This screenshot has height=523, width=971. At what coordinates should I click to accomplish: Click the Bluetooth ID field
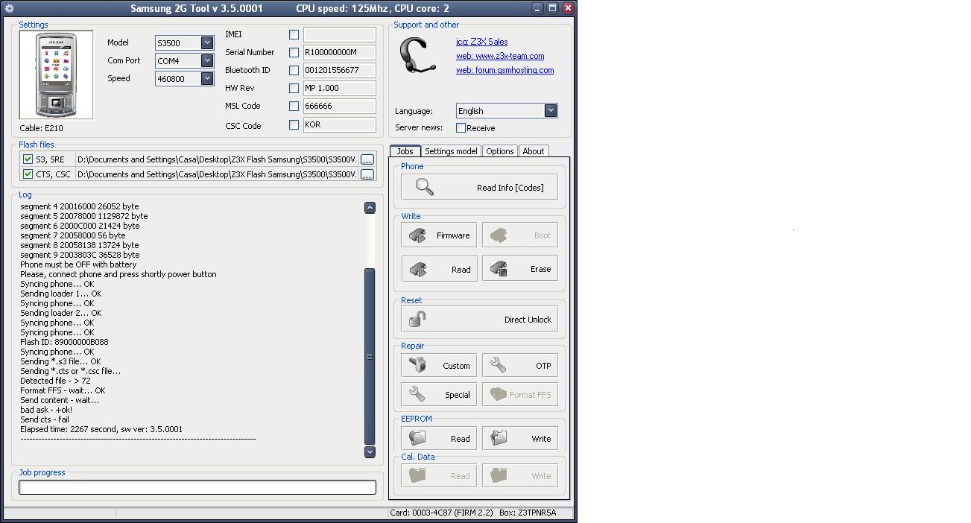coord(339,70)
